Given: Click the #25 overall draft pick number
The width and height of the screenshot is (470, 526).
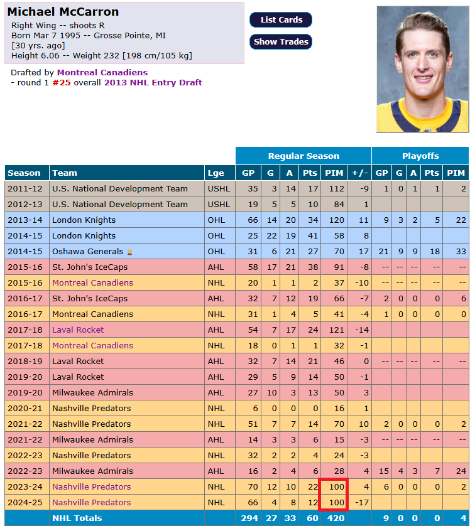Looking at the screenshot, I should click(62, 82).
